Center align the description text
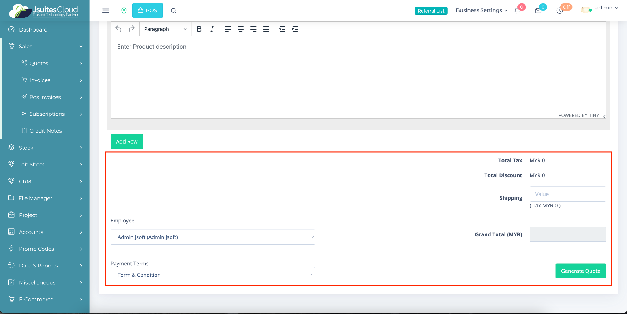 (x=241, y=29)
